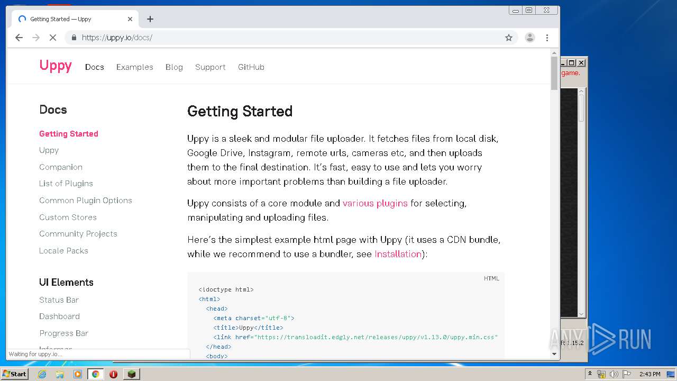Open Community Projects sidebar link

[78, 234]
